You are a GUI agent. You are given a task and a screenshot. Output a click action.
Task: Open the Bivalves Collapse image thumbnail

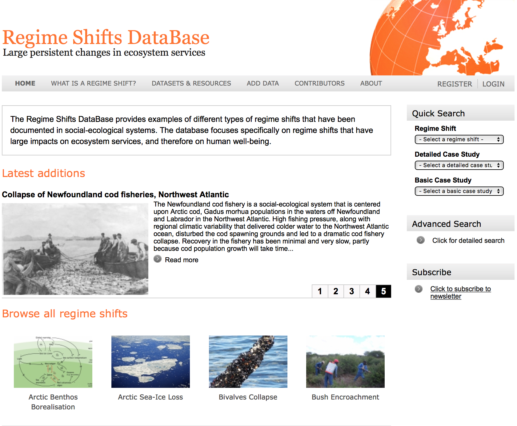248,361
